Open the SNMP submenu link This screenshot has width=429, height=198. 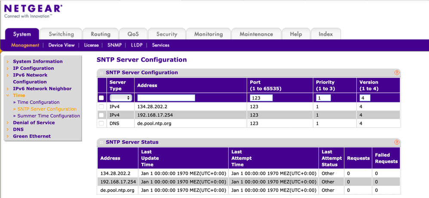point(114,45)
